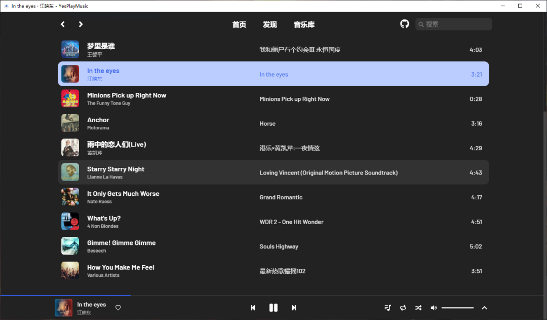547x320 pixels.
Task: Open artist 黄凯芹
Action: tap(95, 153)
